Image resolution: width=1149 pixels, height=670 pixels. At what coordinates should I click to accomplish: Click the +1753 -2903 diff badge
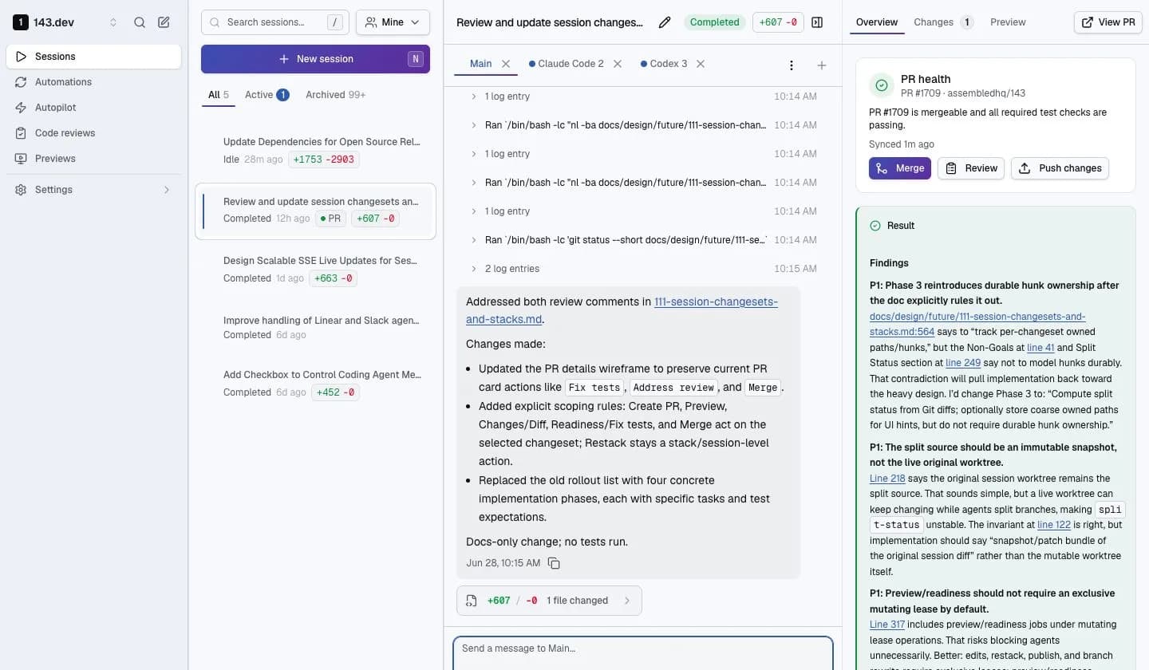(x=324, y=160)
